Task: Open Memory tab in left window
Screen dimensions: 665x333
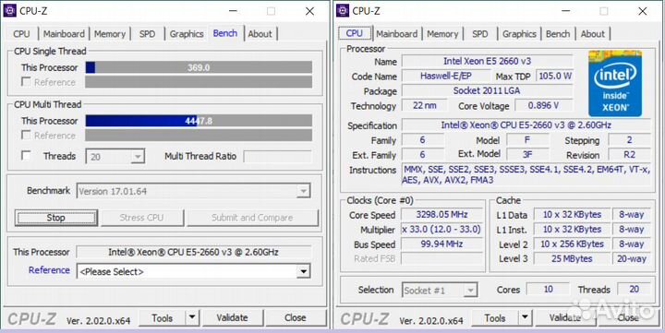Action: click(x=109, y=34)
